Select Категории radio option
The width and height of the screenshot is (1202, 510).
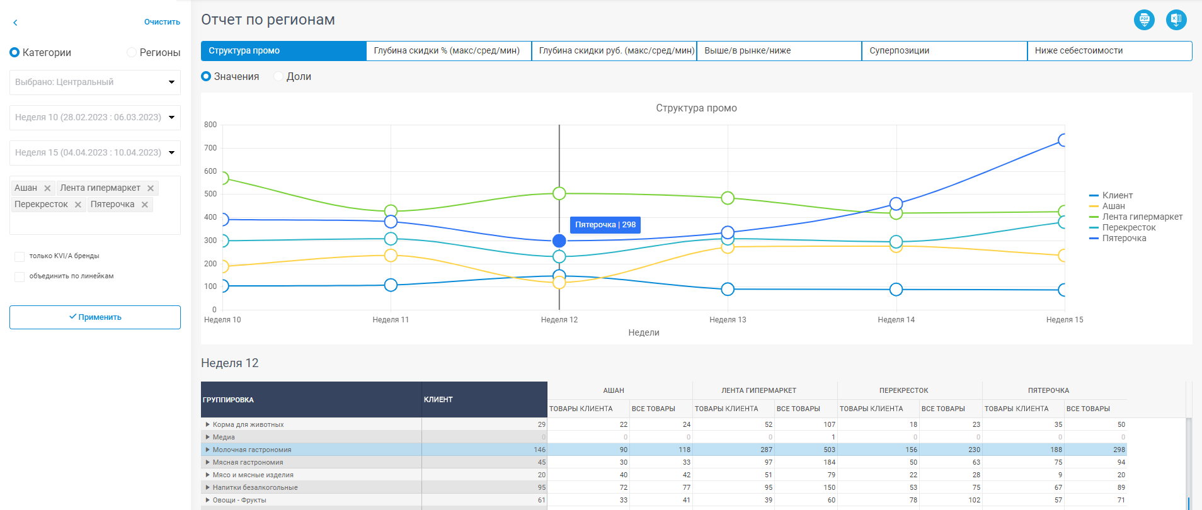[x=14, y=52]
